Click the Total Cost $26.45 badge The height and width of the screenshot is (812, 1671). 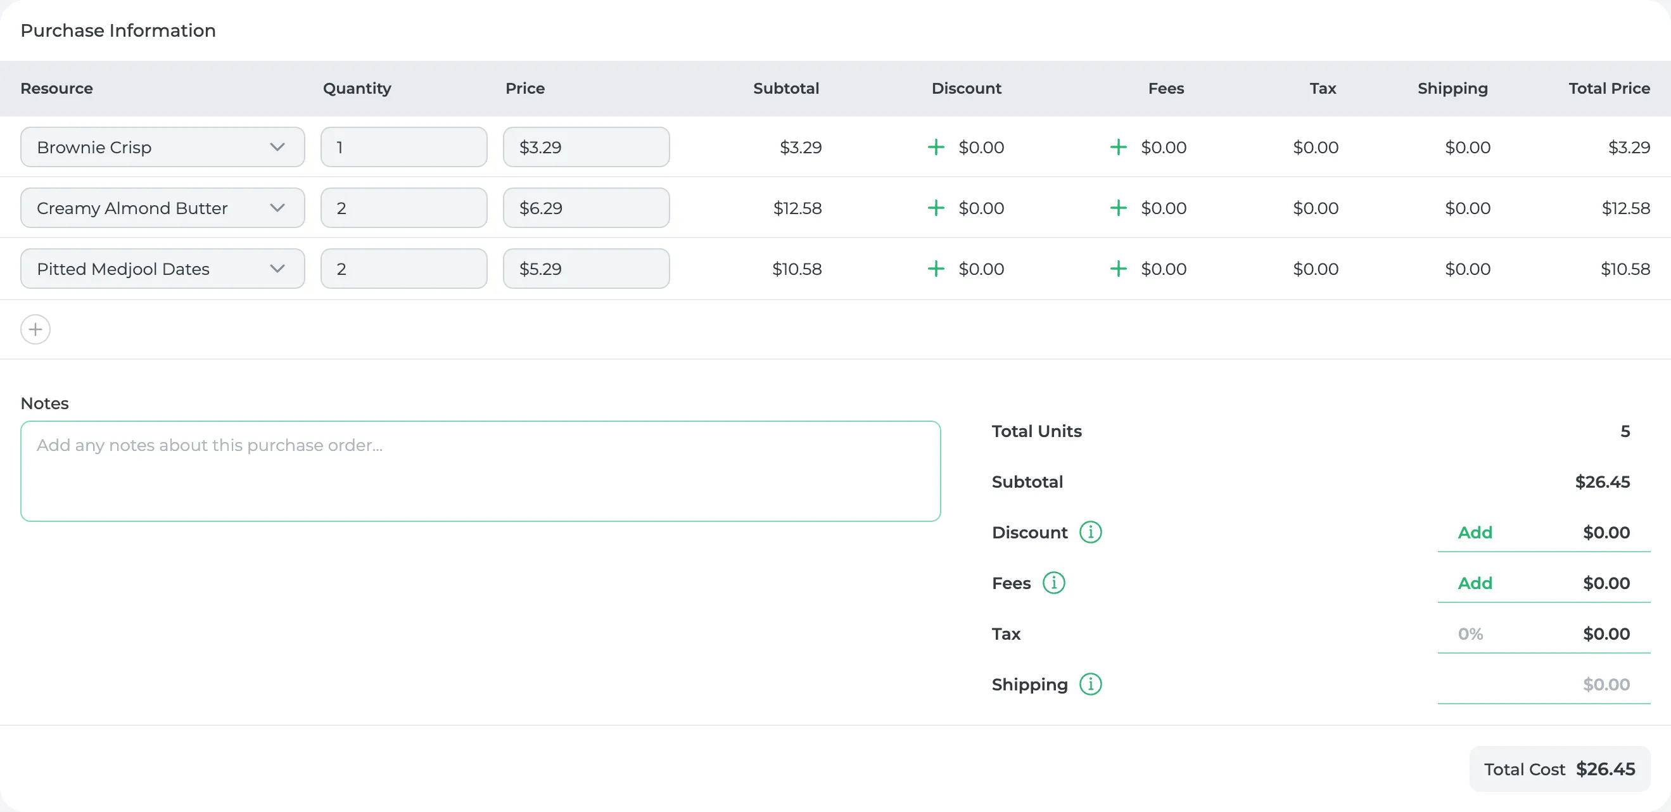coord(1560,769)
